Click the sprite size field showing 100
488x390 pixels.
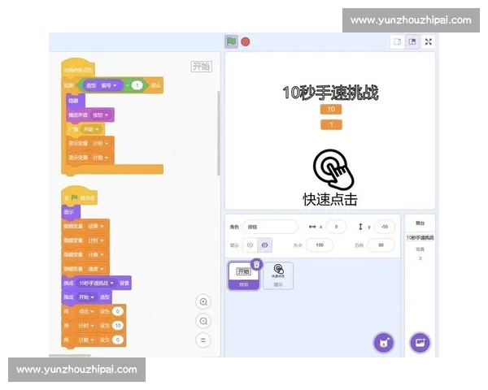pos(319,245)
